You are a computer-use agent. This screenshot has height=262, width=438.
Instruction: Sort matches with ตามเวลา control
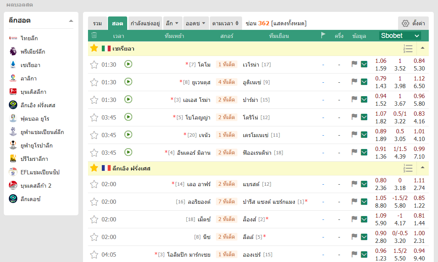click(226, 23)
